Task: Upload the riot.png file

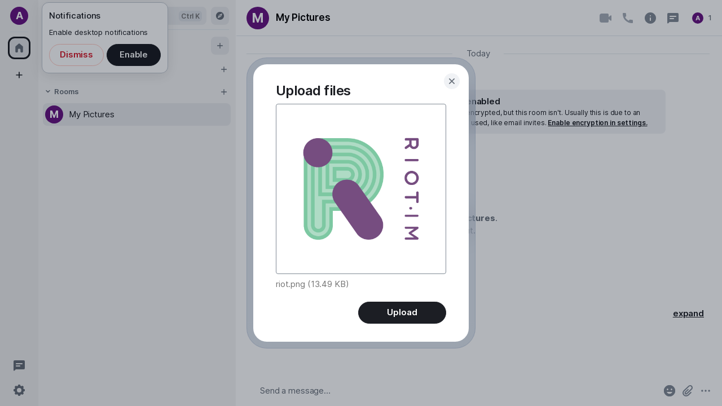Action: (402, 312)
